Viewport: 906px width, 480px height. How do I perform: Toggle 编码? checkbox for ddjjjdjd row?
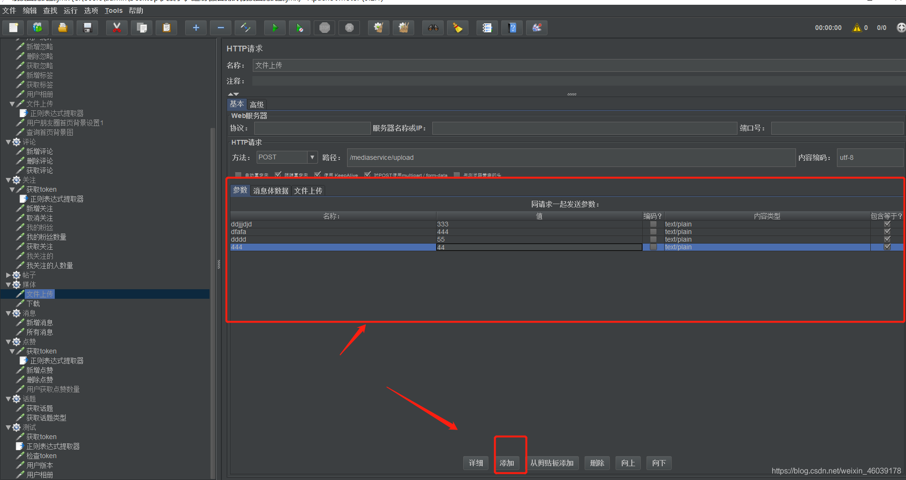653,224
